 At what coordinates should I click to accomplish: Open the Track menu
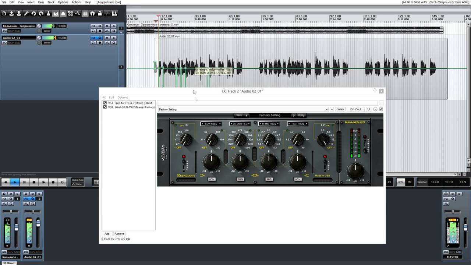(x=51, y=2)
